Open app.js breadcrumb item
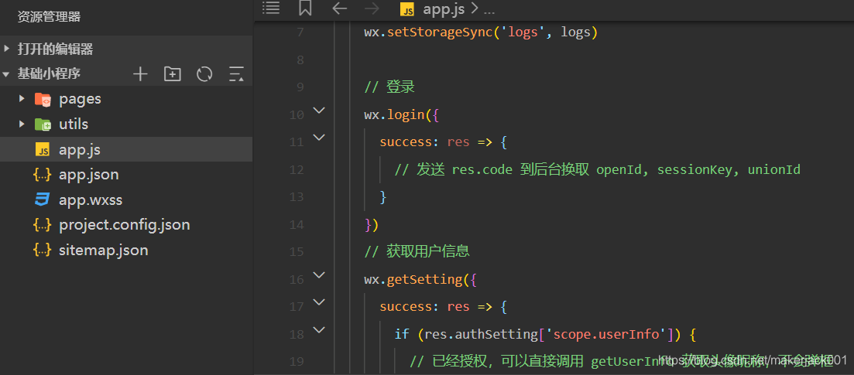The height and width of the screenshot is (375, 854). pyautogui.click(x=444, y=9)
